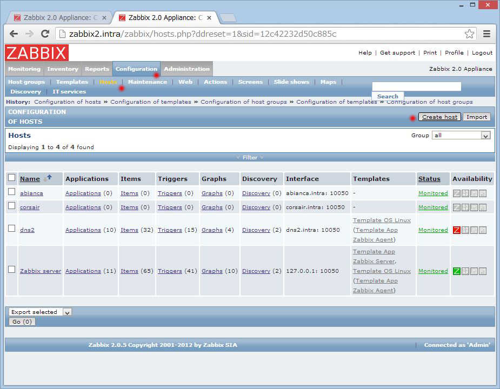Open Discovery link for dns2
This screenshot has height=389, width=500.
pos(256,230)
